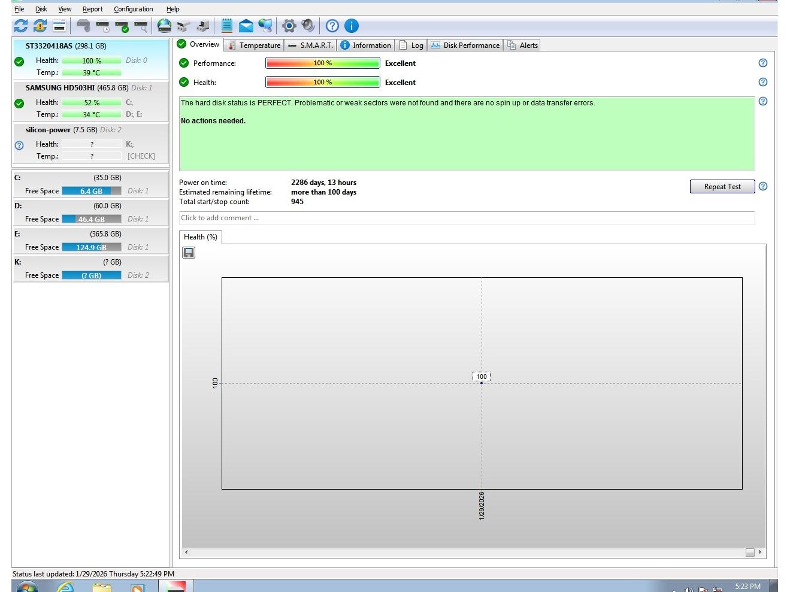This screenshot has height=592, width=790.
Task: Open the Configuration menu
Action: (133, 9)
